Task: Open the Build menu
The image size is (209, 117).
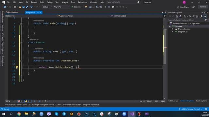Action: click(x=42, y=2)
